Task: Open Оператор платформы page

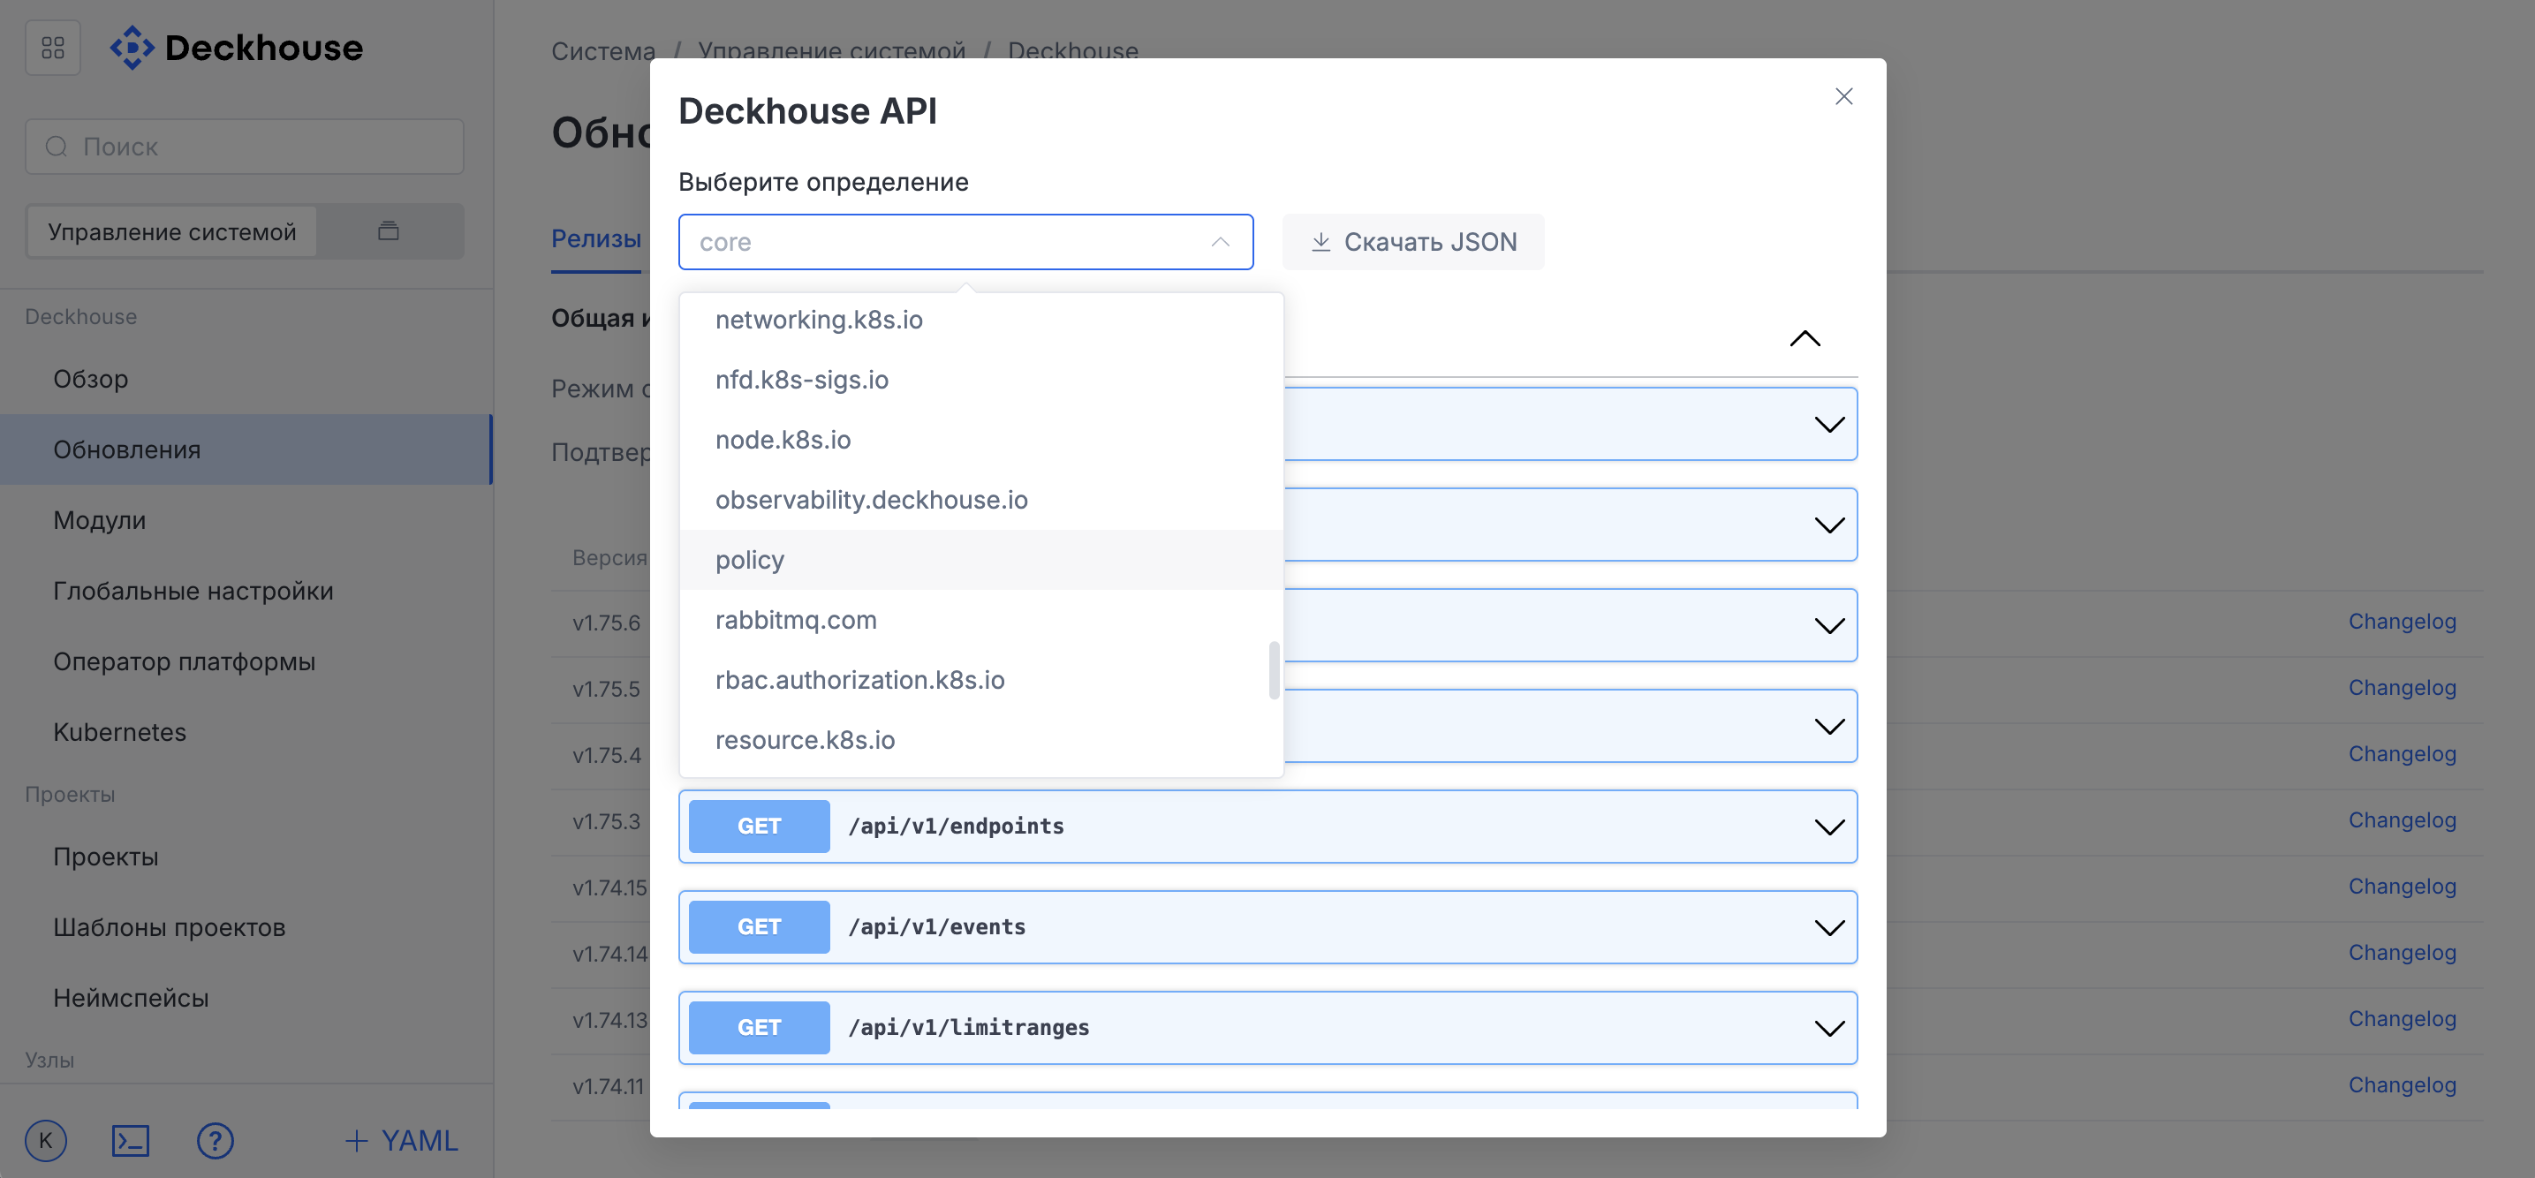Action: (246, 661)
